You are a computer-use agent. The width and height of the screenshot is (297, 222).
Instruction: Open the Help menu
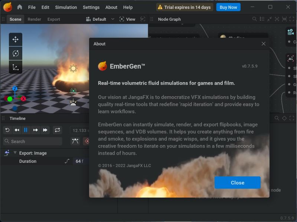128,7
